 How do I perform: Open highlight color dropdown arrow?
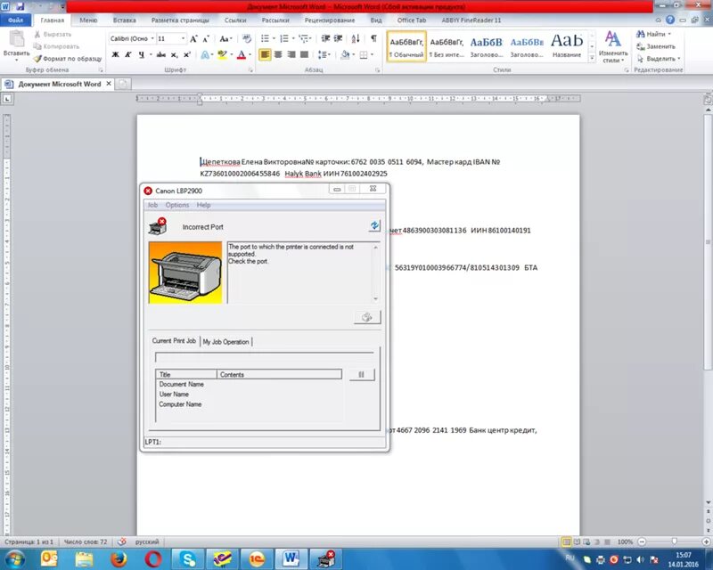tap(232, 54)
